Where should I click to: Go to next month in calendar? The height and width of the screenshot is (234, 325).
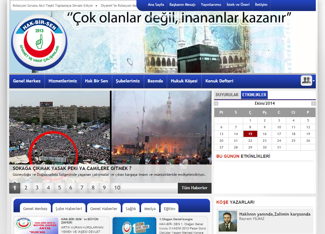(313, 104)
